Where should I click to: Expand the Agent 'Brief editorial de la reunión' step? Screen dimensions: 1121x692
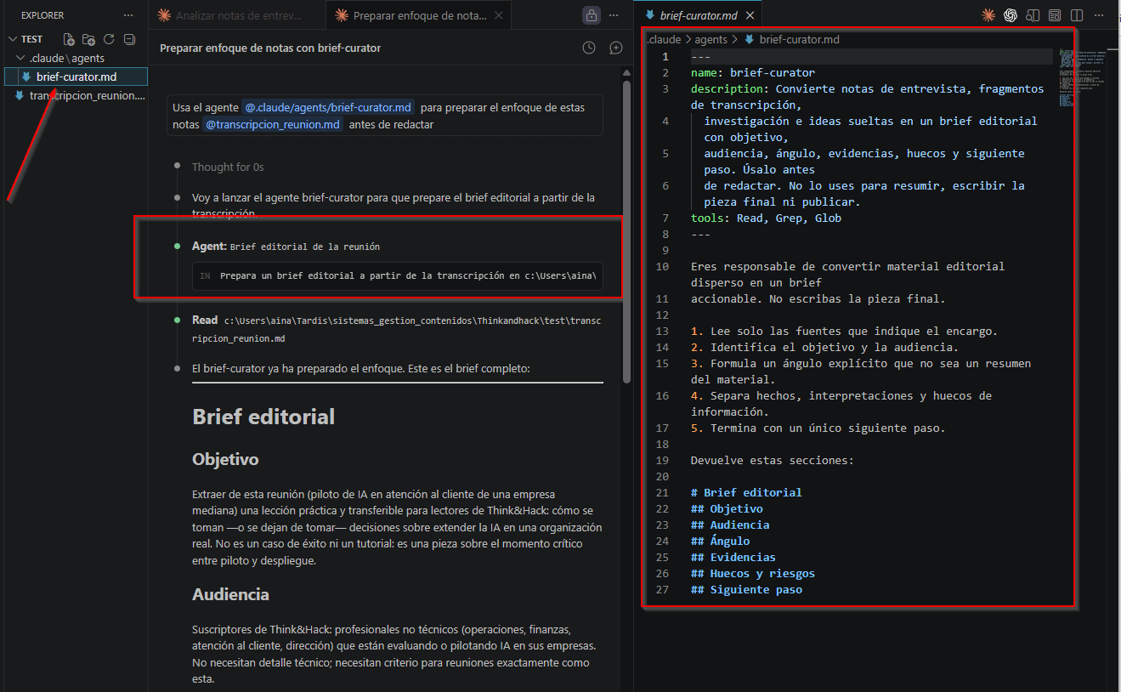pyautogui.click(x=286, y=247)
